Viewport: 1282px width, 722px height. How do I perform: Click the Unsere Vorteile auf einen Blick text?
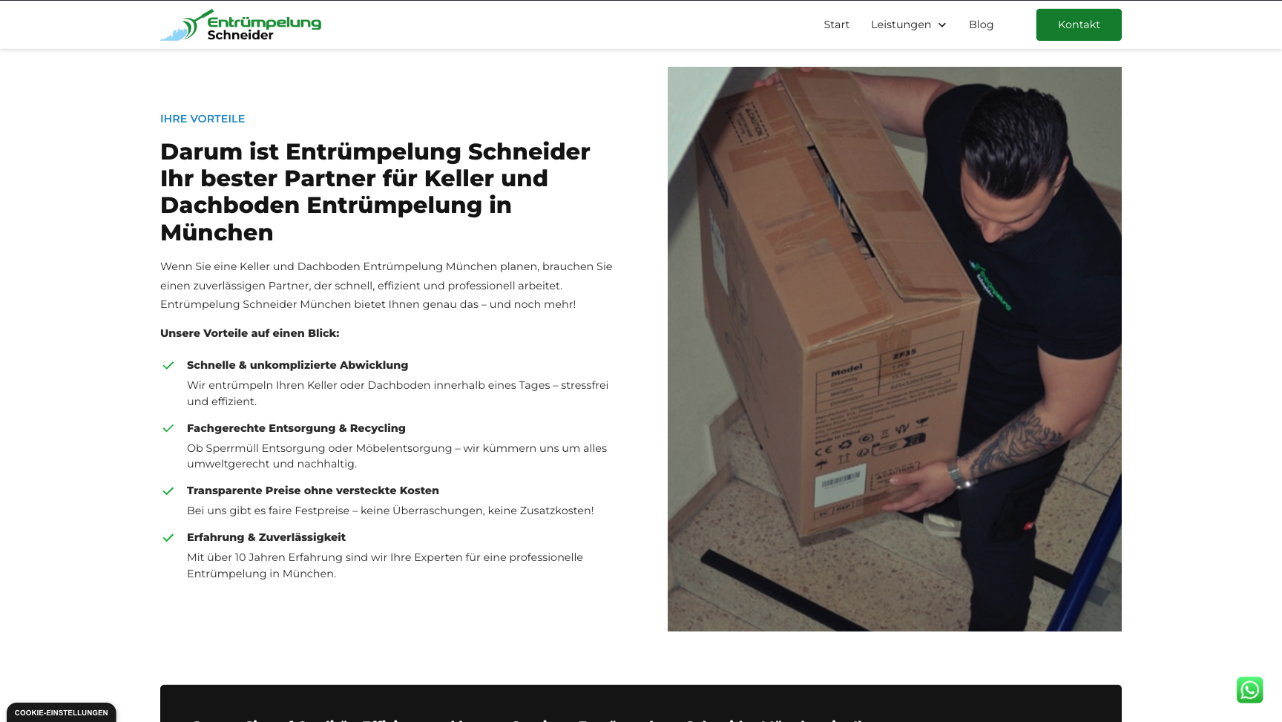250,333
